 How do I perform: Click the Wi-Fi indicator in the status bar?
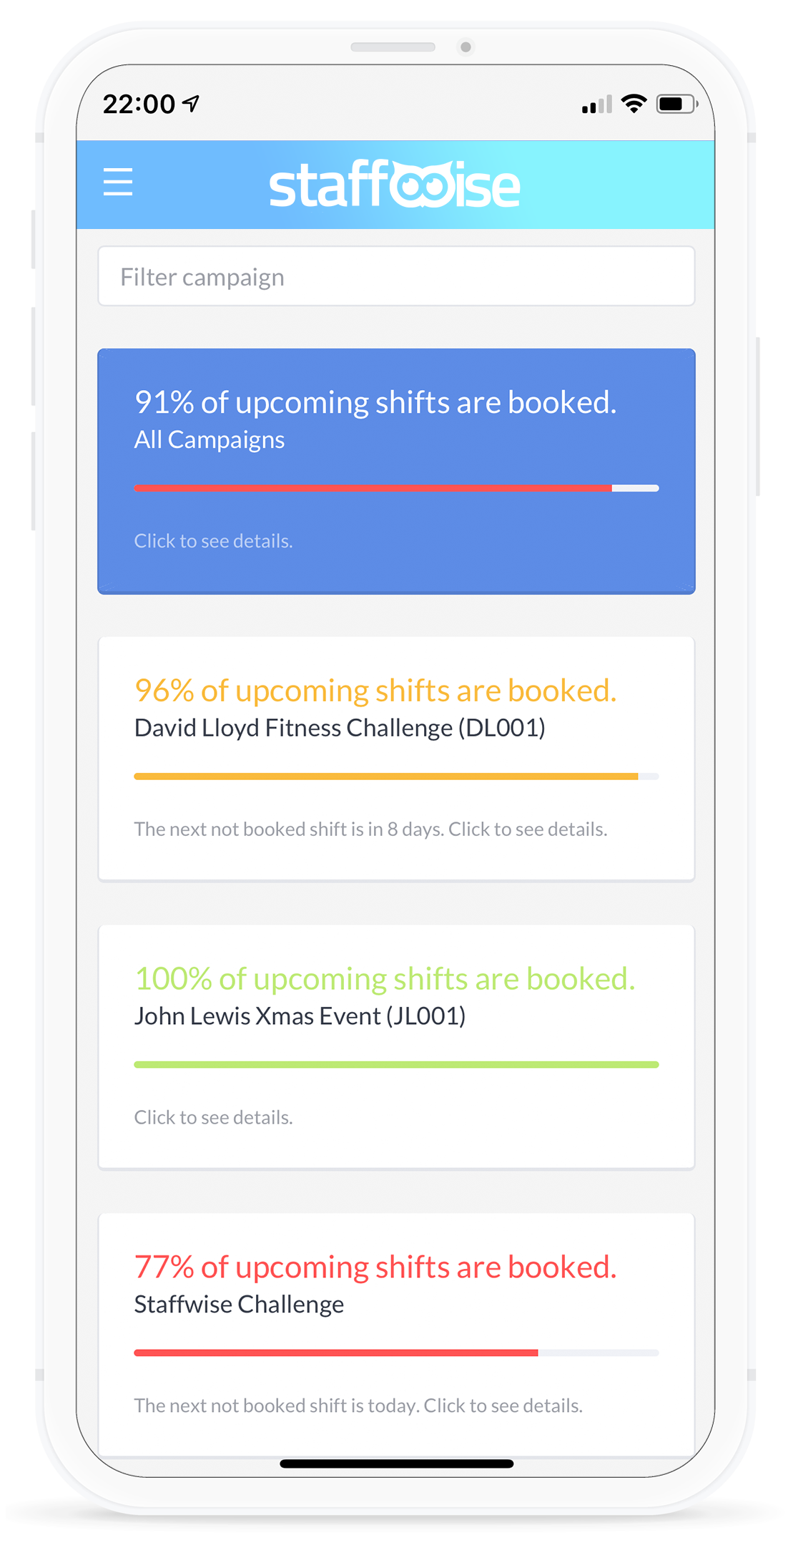coord(633,104)
